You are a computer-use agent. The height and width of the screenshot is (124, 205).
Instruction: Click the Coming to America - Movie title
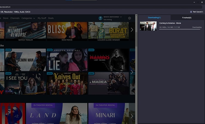[170, 23]
